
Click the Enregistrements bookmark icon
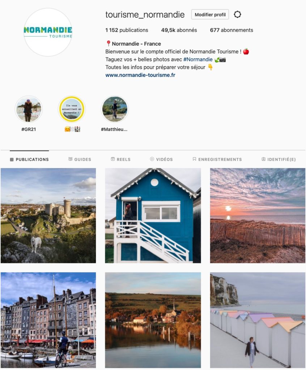tap(194, 159)
